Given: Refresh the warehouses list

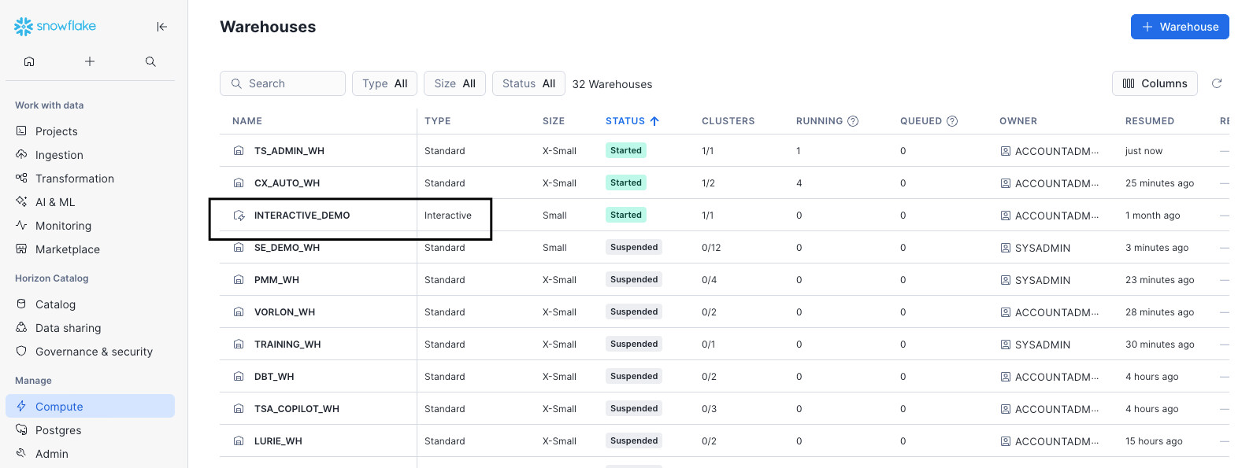Looking at the screenshot, I should (1217, 83).
